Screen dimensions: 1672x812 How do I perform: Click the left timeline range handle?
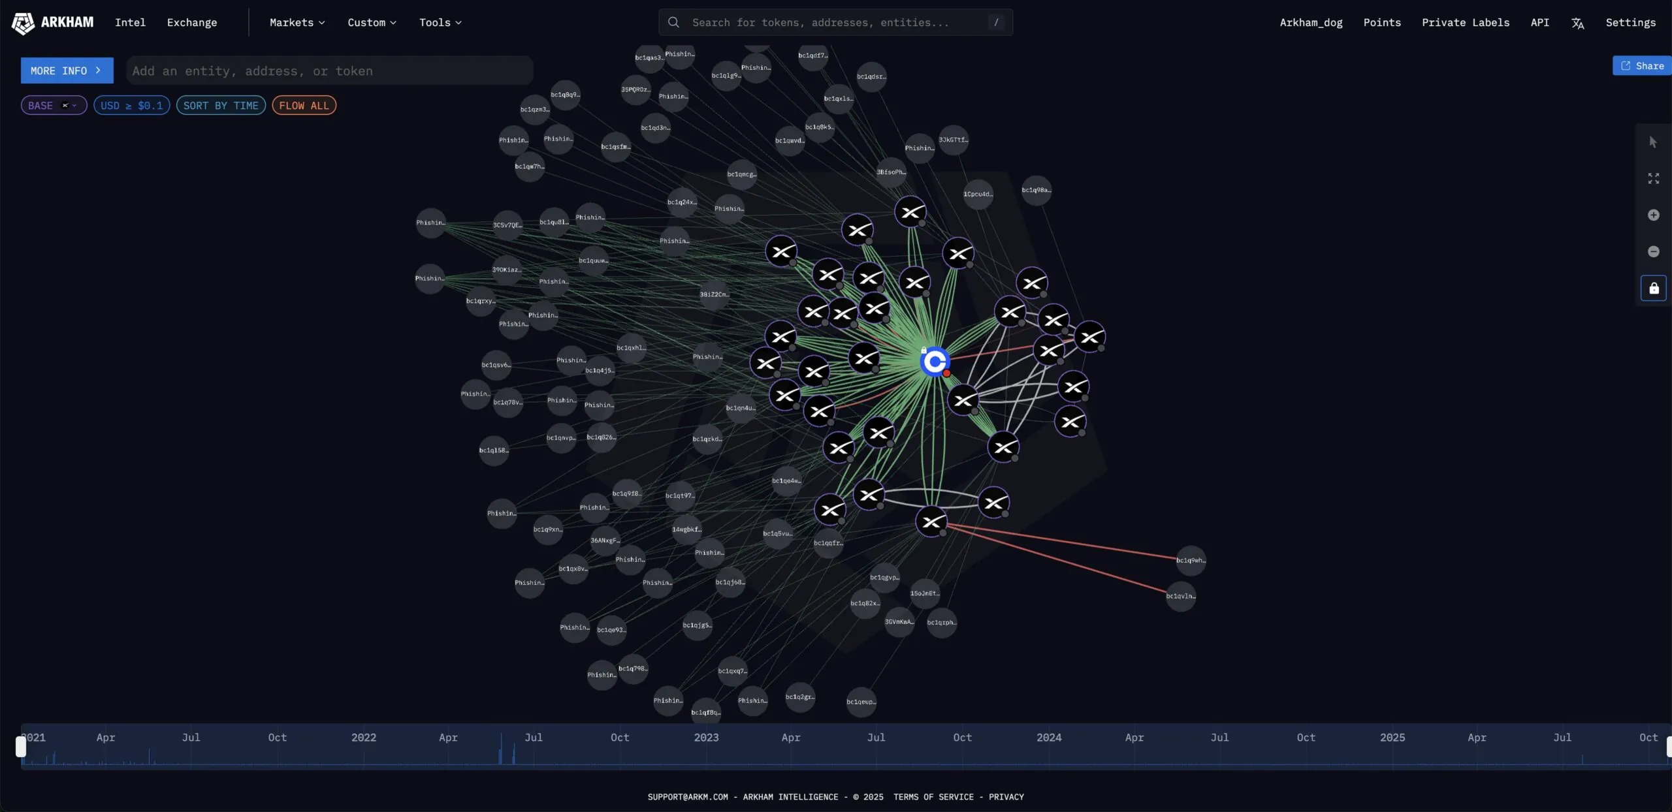21,746
